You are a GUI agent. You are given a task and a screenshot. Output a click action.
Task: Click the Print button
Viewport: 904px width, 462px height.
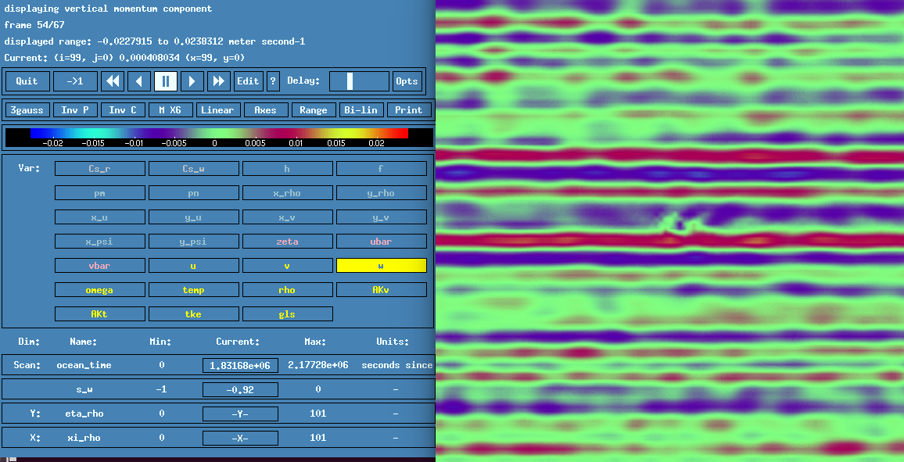point(408,110)
